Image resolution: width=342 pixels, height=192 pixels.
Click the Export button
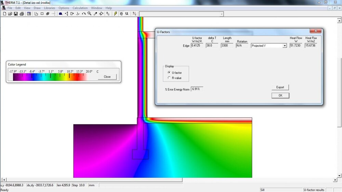tap(280, 87)
